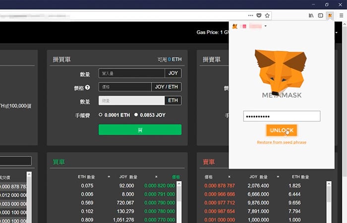347x223 pixels.
Task: Restore down the browser window
Action: 327,4
